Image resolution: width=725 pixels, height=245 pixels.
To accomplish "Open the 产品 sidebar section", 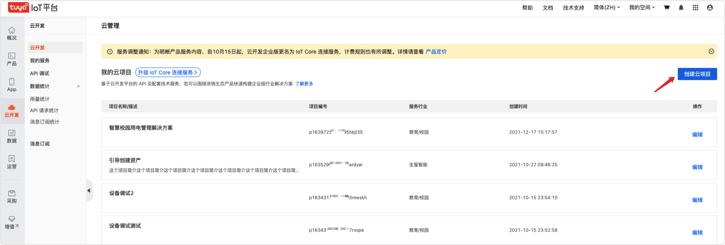I will [12, 59].
